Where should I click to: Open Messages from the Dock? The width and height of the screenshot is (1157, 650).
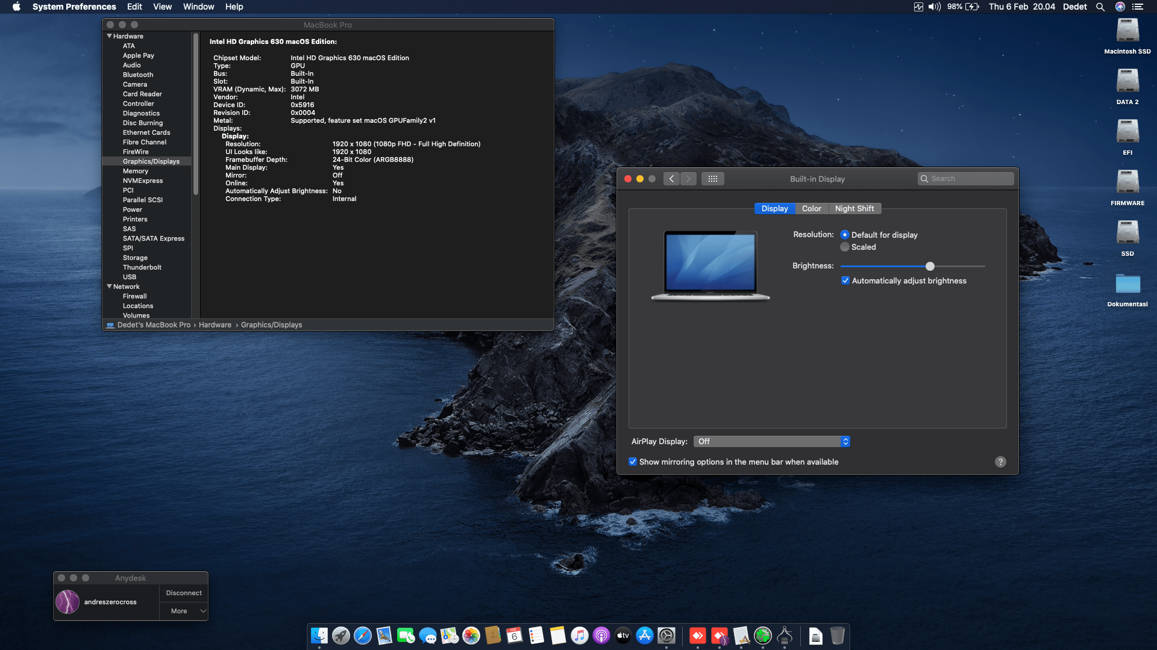(428, 636)
